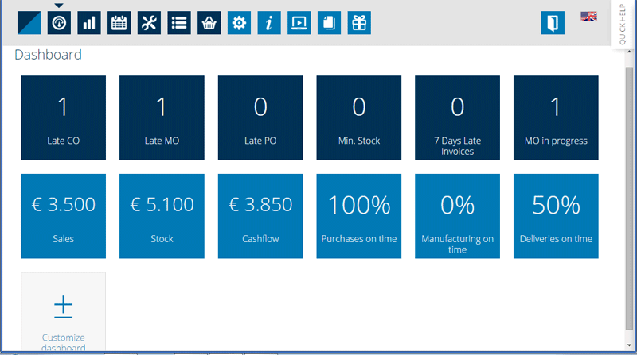Open the gift box icon
Image resolution: width=637 pixels, height=355 pixels.
[x=359, y=23]
